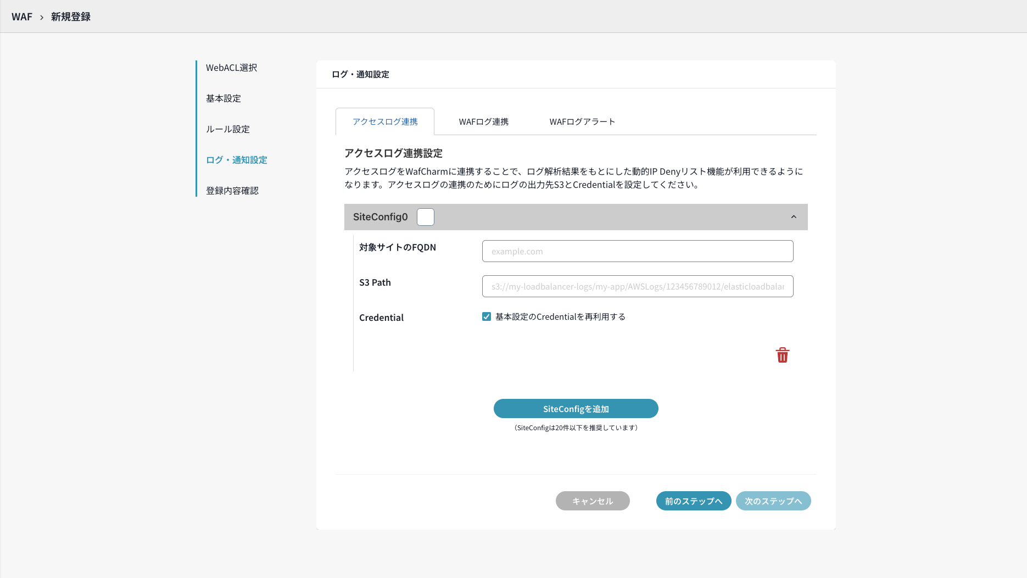Open the WAFログアラート tab
This screenshot has height=578, width=1027.
pos(582,121)
